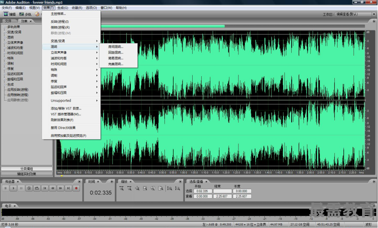Expand 多轨效果 in the effects tree
Image resolution: width=378 pixels, height=228 pixels.
coord(5,27)
